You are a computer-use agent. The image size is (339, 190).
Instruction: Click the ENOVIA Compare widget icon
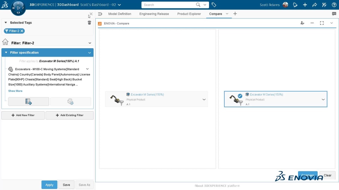[x=100, y=24]
